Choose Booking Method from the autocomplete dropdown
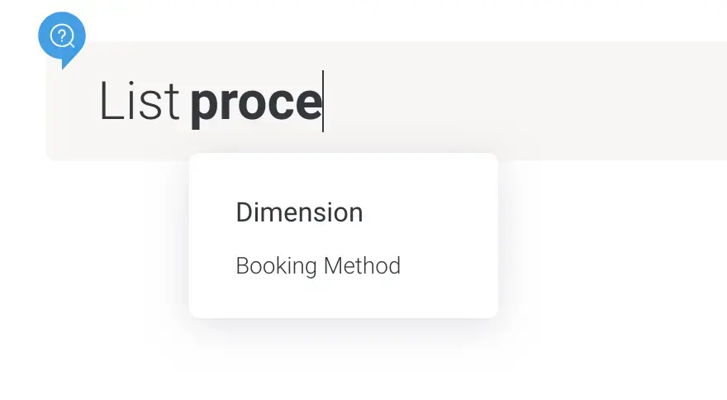 pyautogui.click(x=318, y=266)
